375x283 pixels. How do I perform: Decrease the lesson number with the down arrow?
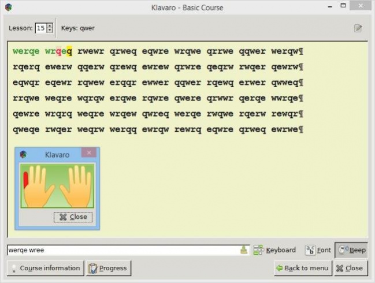coord(50,31)
